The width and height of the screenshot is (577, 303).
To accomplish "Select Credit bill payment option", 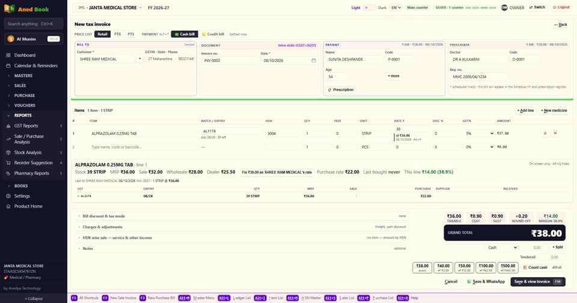I will click(x=213, y=34).
